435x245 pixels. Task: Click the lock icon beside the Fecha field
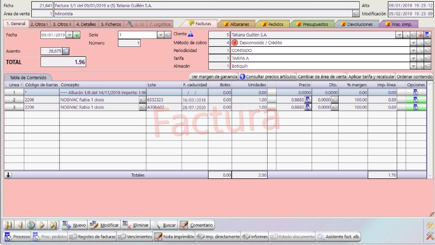[x=77, y=35]
